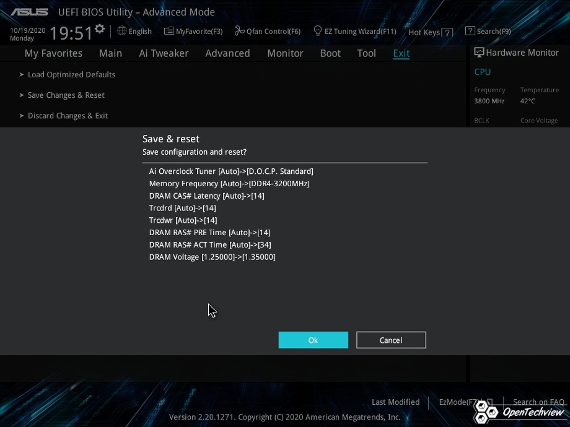Select the Exit tab
This screenshot has height=427, width=570.
pos(401,53)
